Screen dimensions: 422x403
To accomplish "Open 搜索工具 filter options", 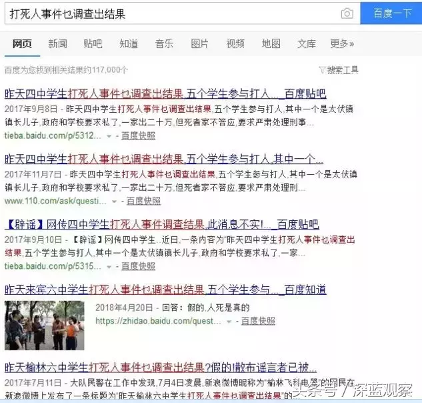I will (343, 70).
